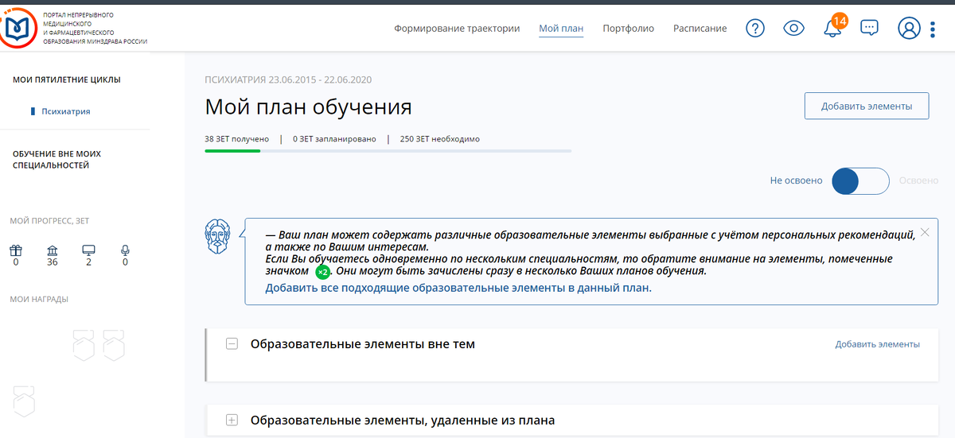Click Психиатрия 23.06.2015 - 22.06.2020 text
The image size is (955, 438).
pyautogui.click(x=288, y=79)
